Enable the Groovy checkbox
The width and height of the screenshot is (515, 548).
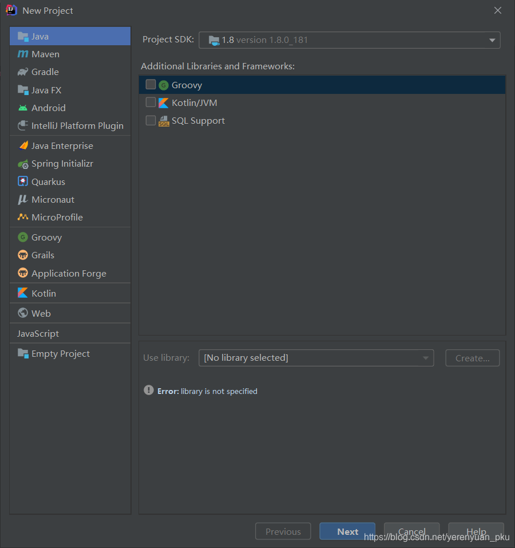point(150,85)
